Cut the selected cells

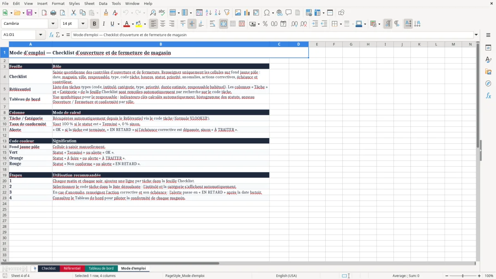point(73,13)
